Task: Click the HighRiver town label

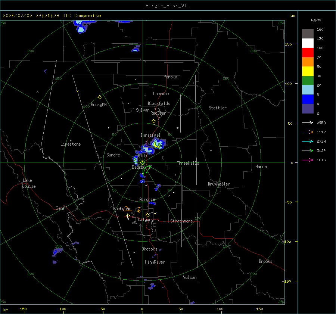Action: (155, 262)
